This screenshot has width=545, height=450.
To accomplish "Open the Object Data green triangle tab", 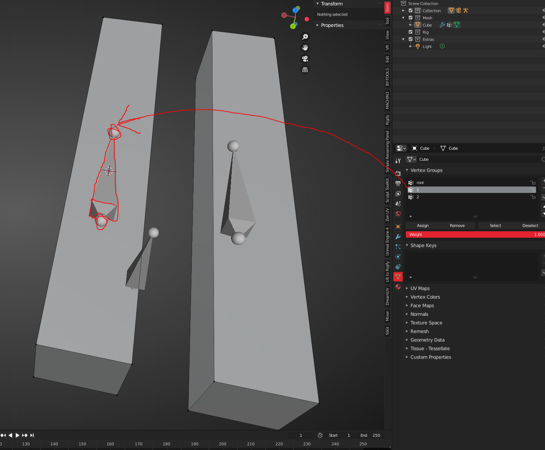I will pyautogui.click(x=398, y=277).
